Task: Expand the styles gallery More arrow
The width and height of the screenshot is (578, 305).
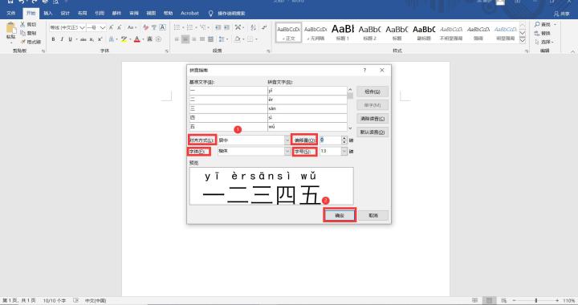Action: 523,40
